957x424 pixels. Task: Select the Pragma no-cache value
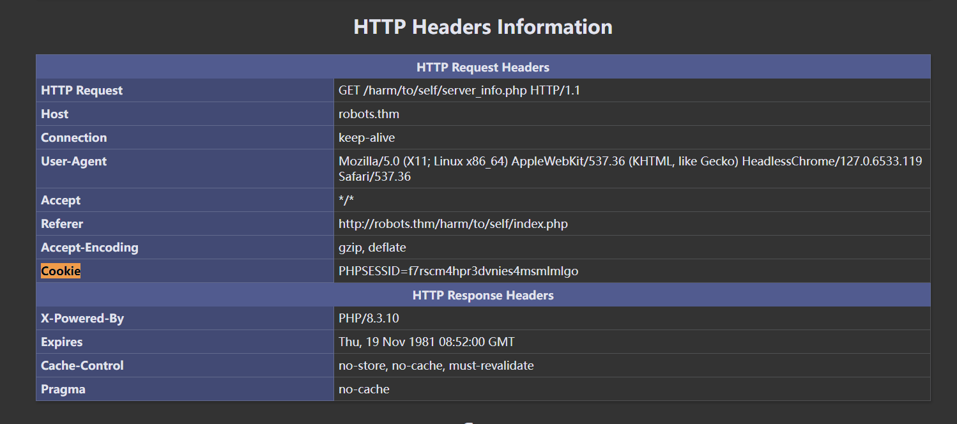click(x=364, y=389)
